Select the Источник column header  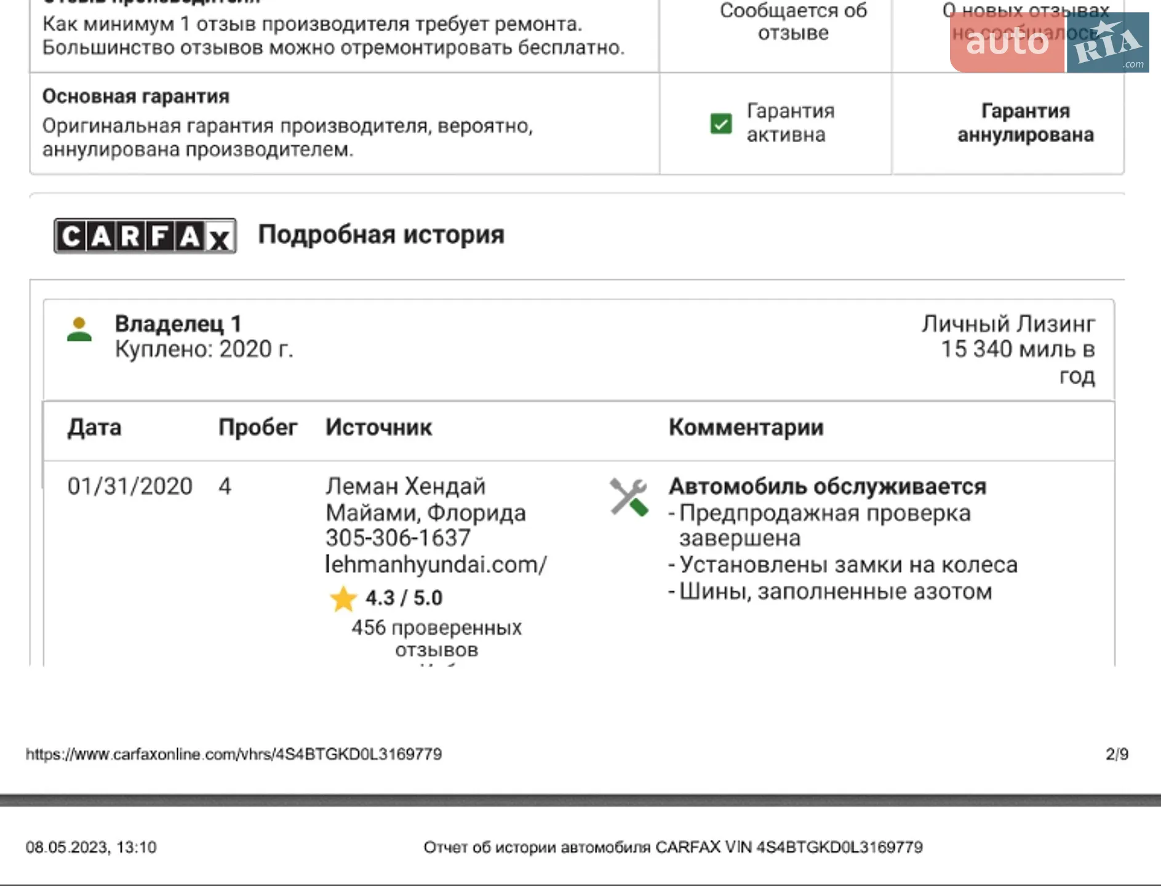click(378, 427)
